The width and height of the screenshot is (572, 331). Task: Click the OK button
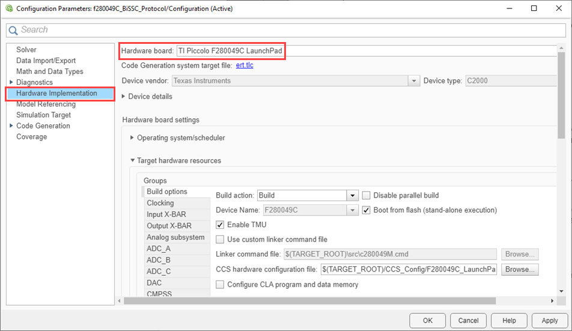click(x=428, y=321)
